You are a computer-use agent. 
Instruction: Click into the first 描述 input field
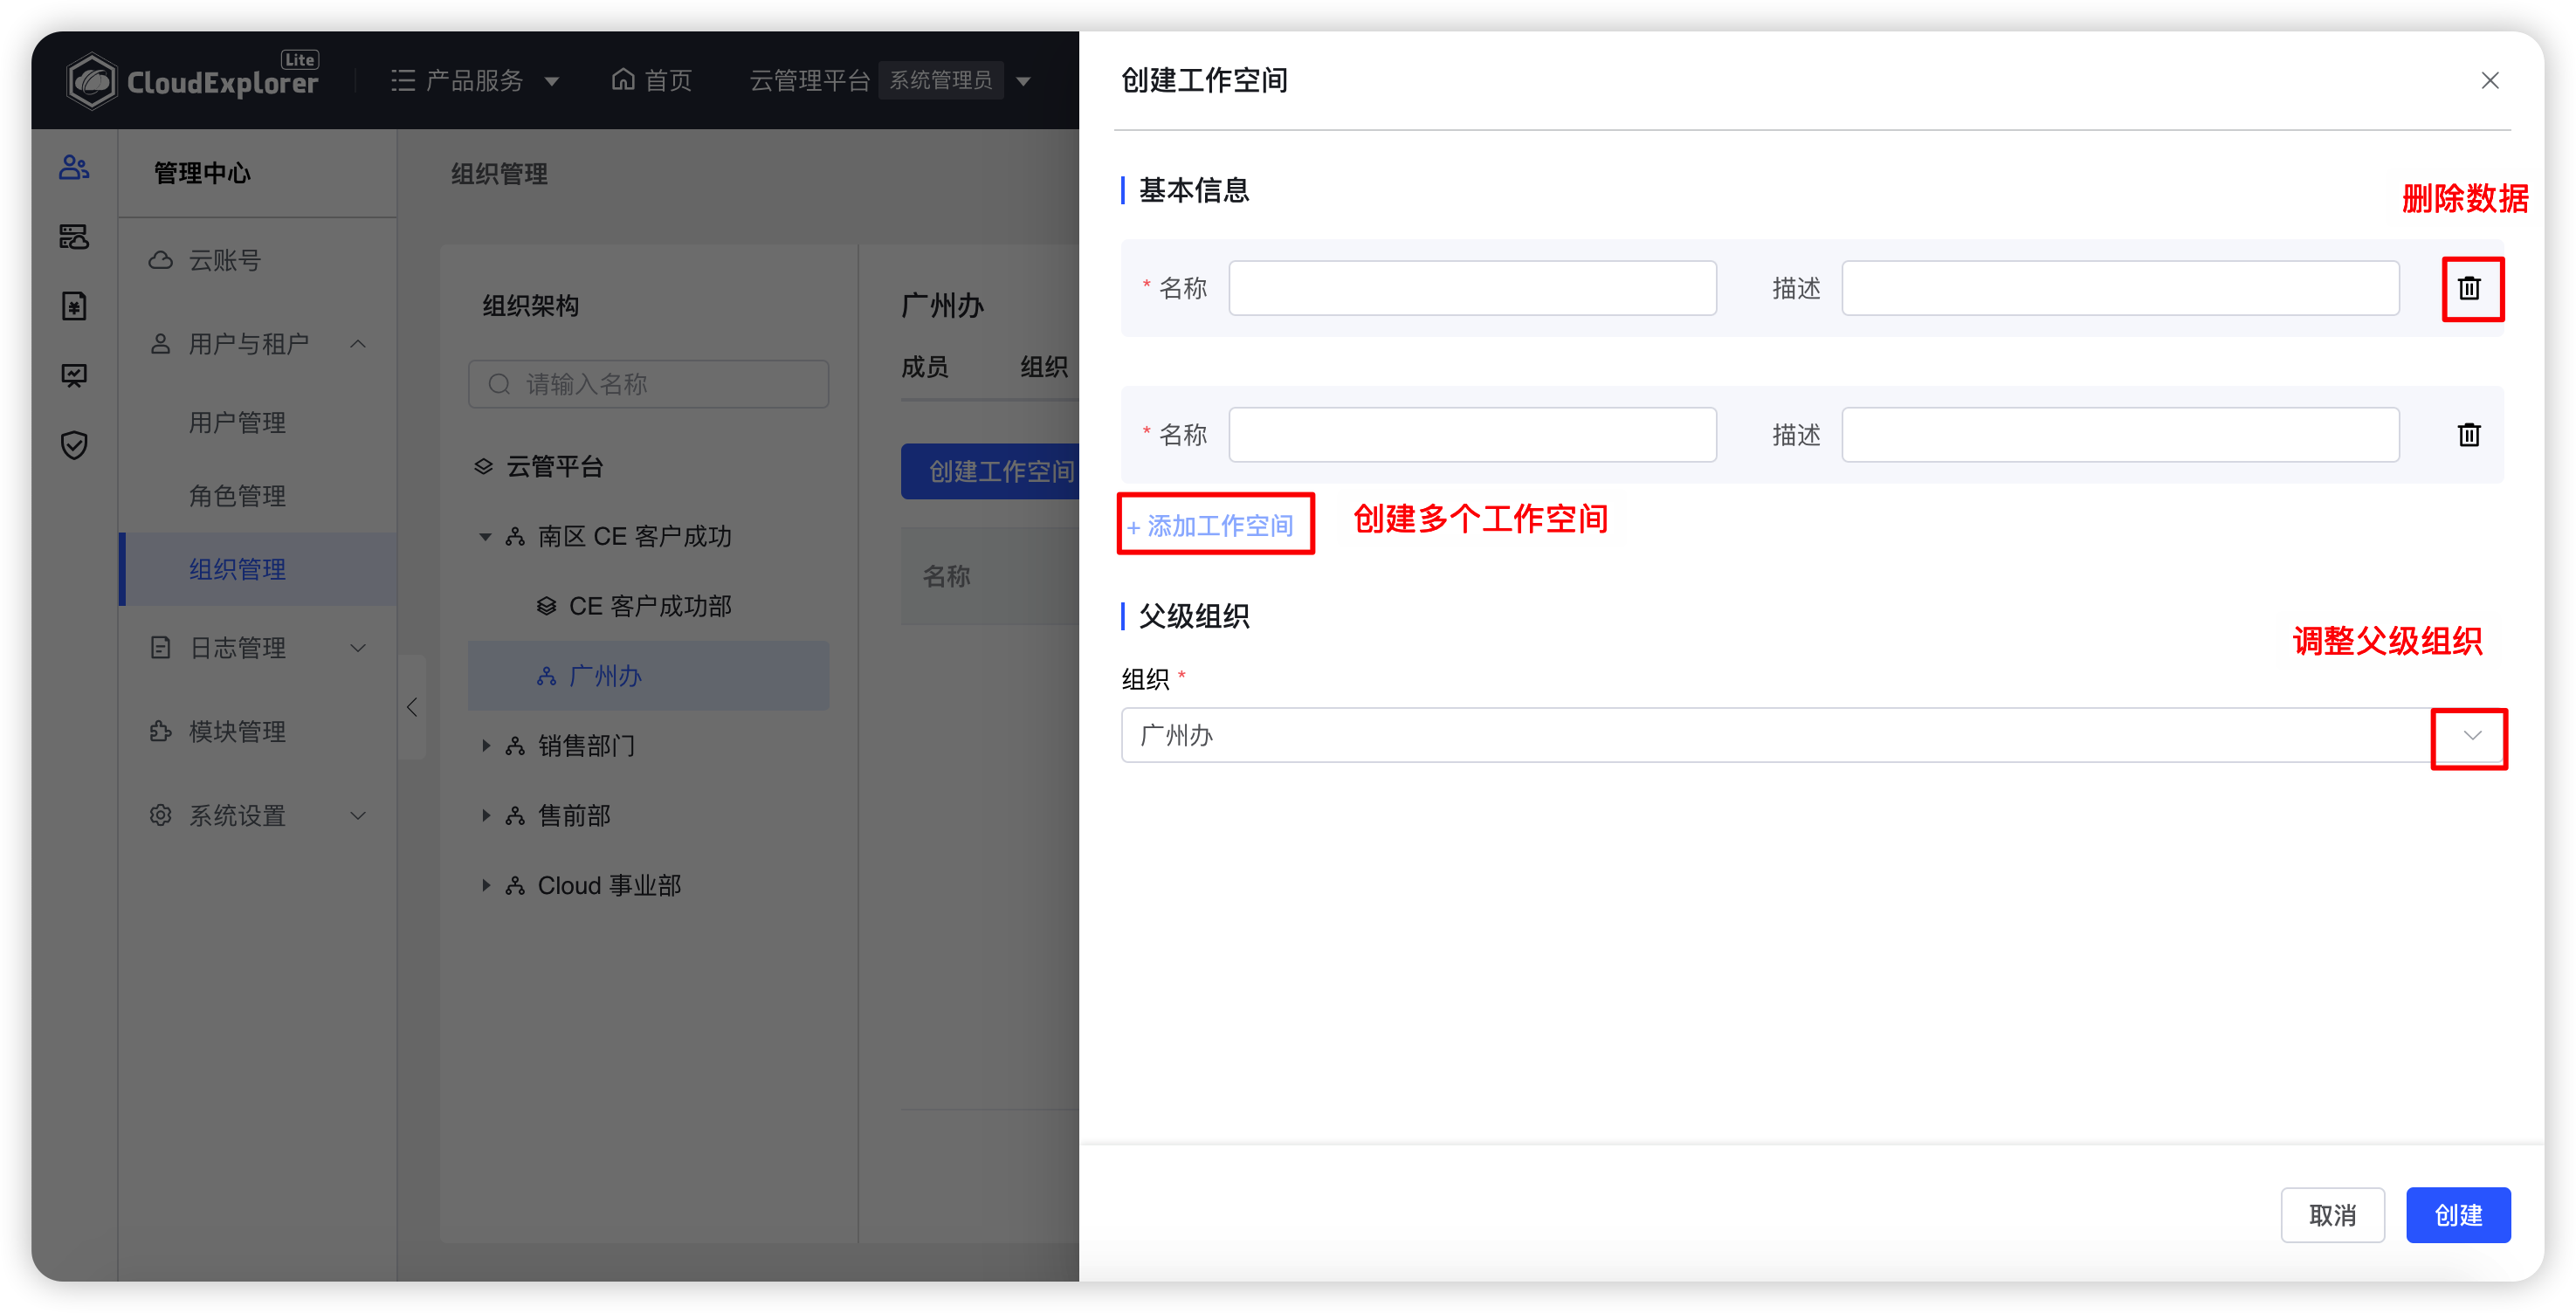(2120, 288)
